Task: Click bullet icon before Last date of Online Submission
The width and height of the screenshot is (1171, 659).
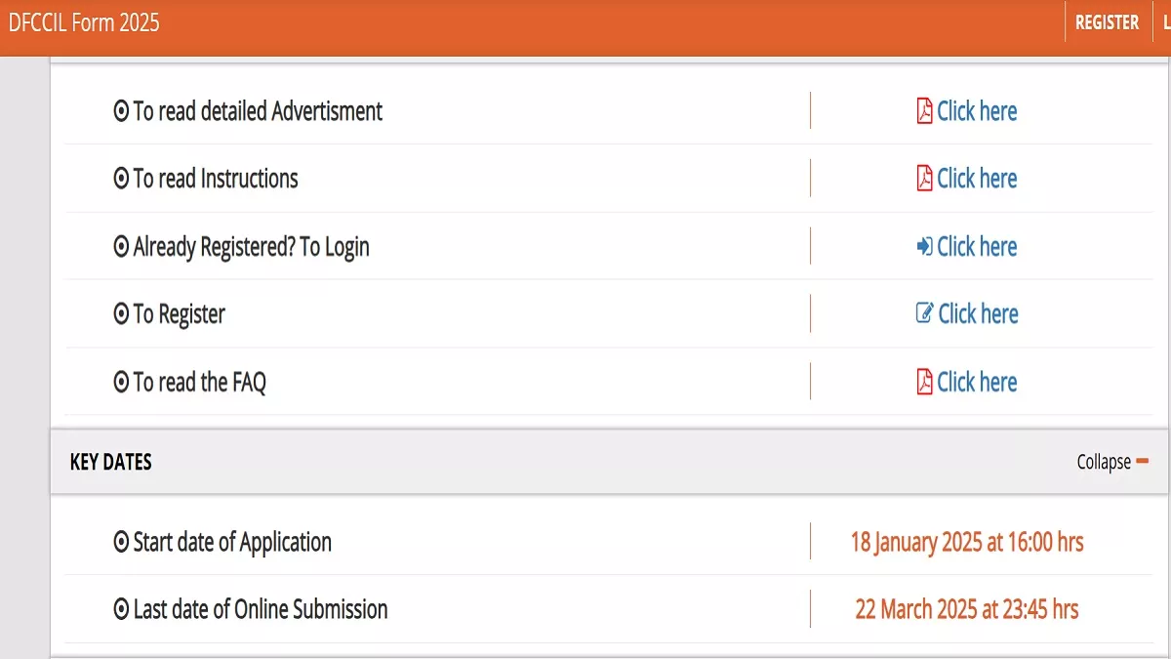Action: tap(121, 610)
